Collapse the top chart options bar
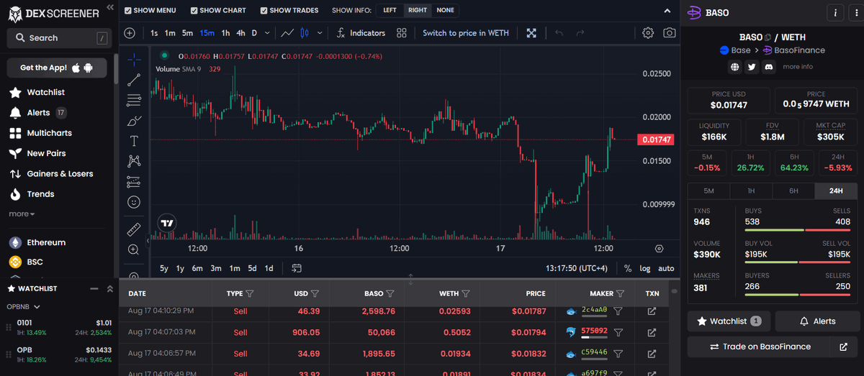Image resolution: width=864 pixels, height=376 pixels. (666, 10)
